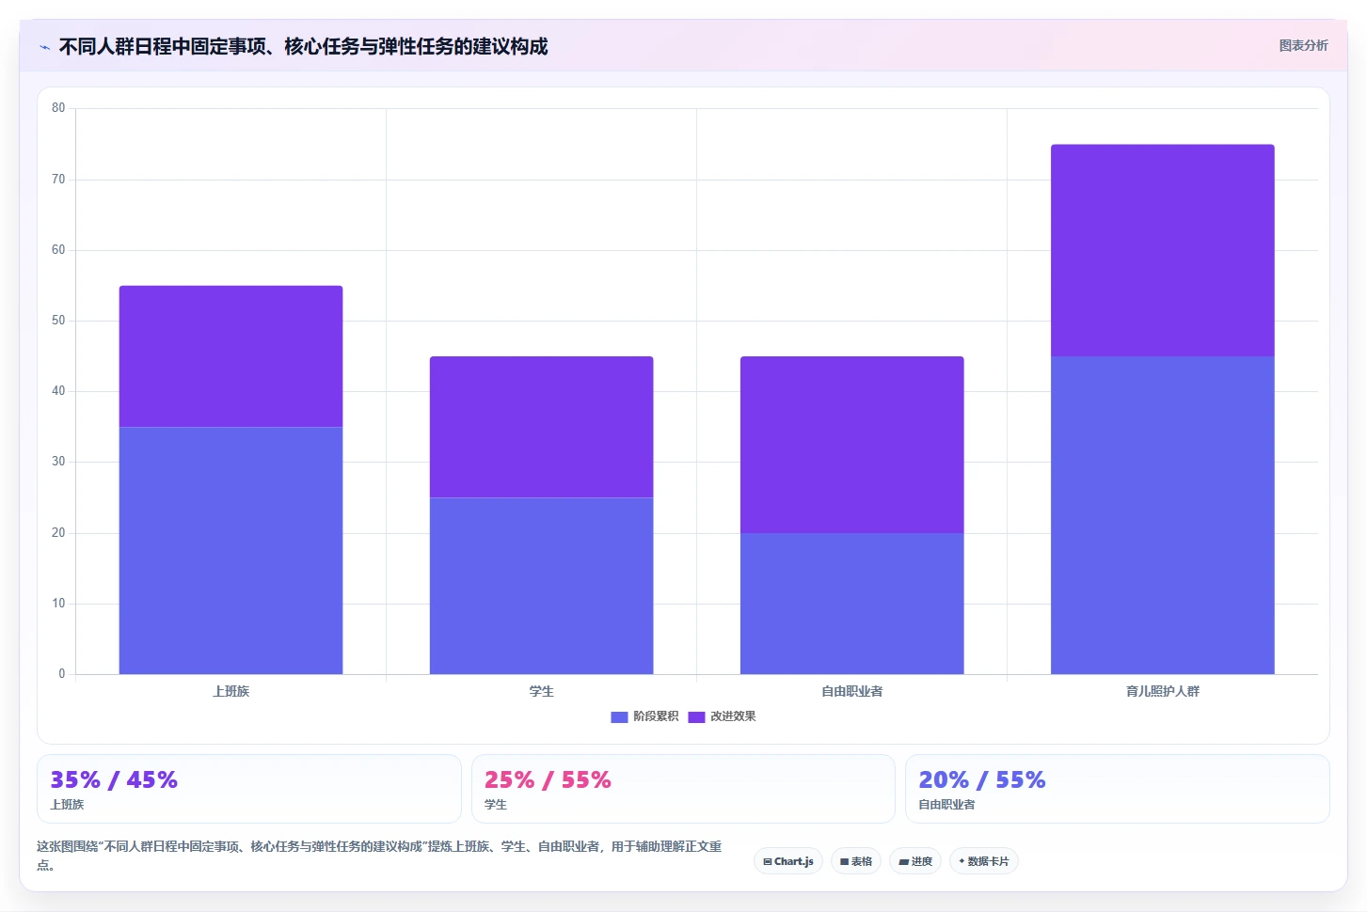Click the y-axis value 60
Screen dimensions: 1367x912
point(58,250)
